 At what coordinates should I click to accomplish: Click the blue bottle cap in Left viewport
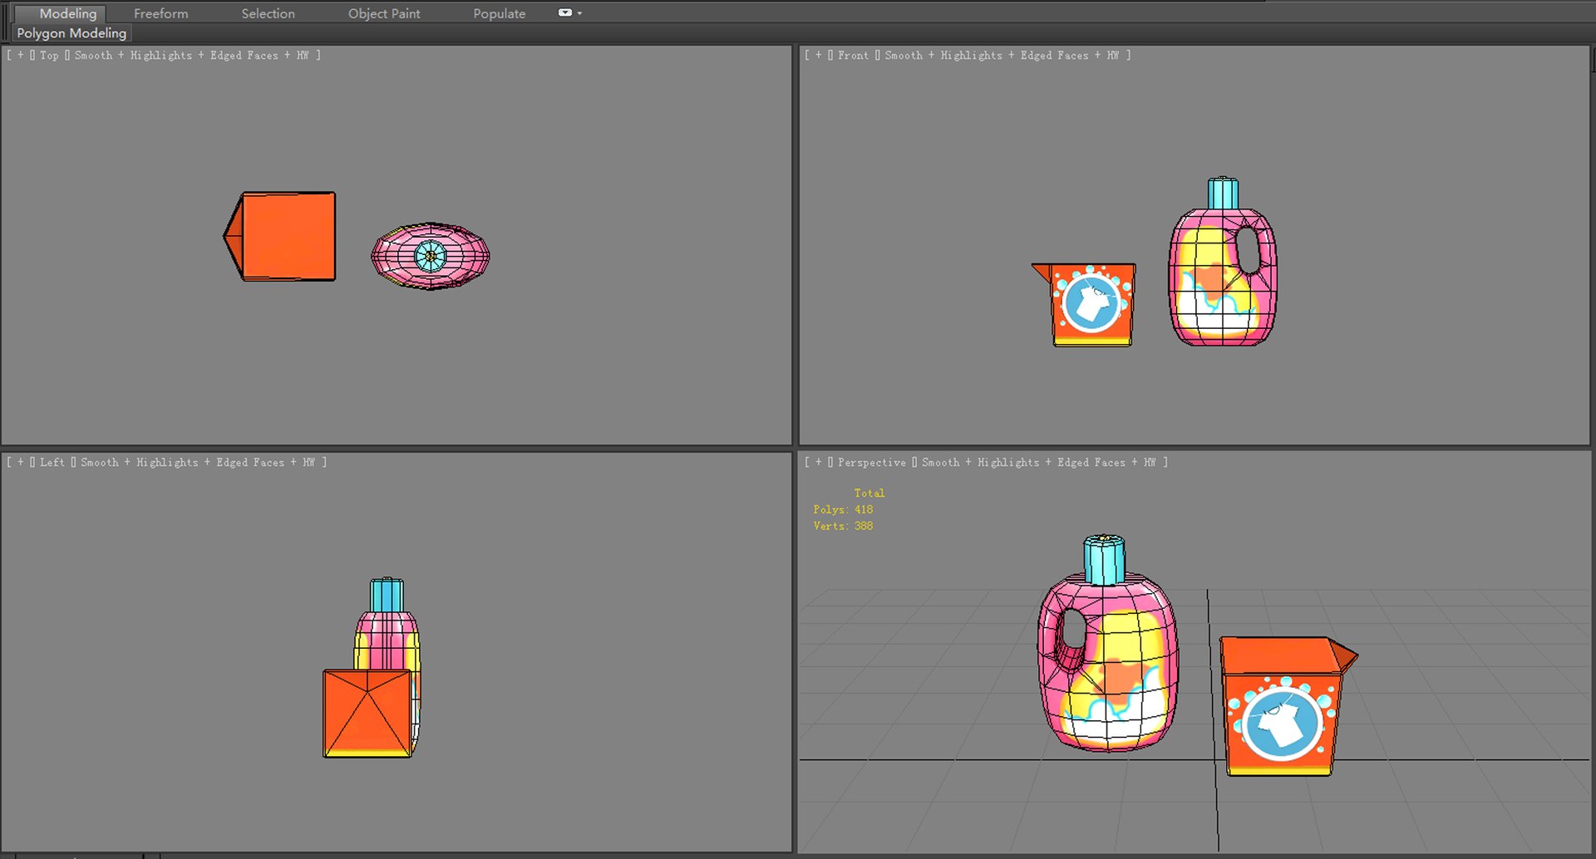tap(387, 595)
